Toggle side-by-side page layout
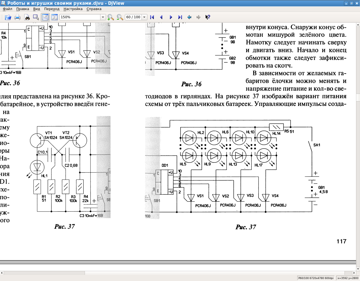Viewport: 360px width, 281px height. pyautogui.click(x=54, y=17)
